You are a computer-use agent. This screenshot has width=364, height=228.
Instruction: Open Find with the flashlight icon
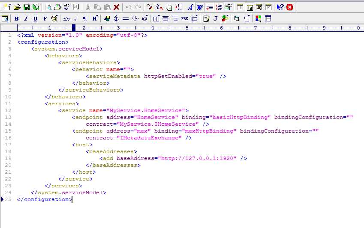(150, 7)
